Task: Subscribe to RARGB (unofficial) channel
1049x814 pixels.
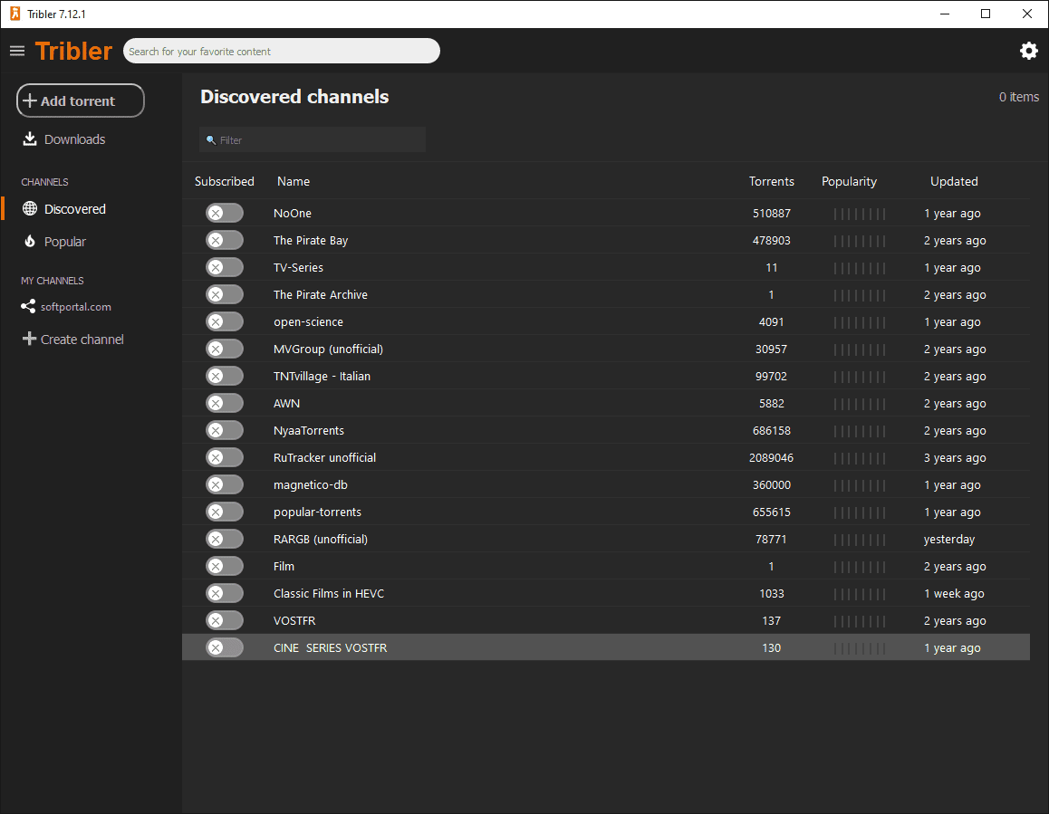Action: (224, 539)
